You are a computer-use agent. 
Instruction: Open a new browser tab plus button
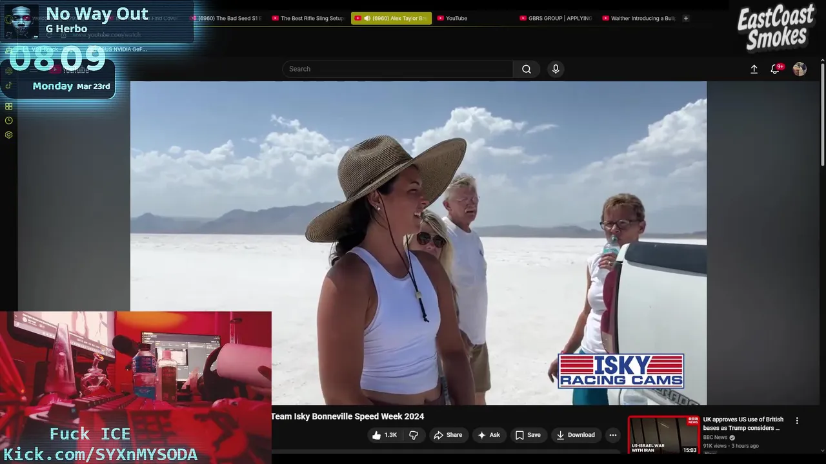(686, 18)
